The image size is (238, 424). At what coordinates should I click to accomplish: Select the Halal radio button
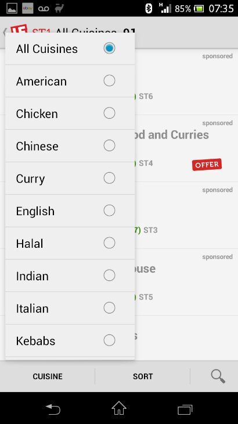click(x=109, y=243)
